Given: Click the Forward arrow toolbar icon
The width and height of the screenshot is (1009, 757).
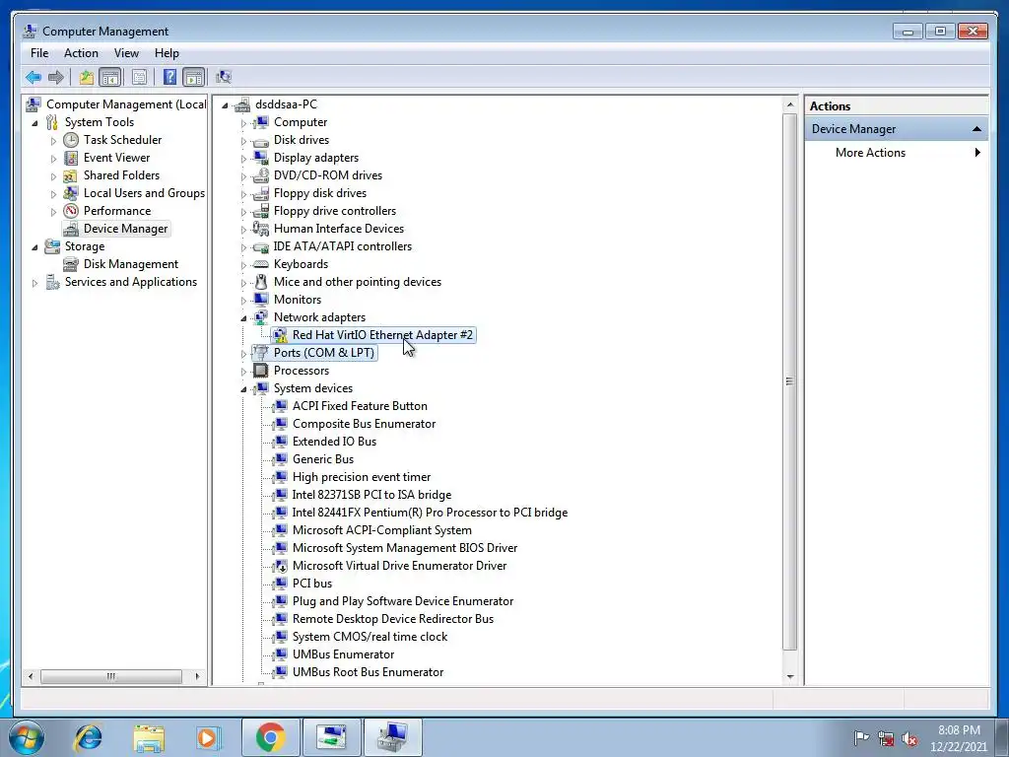Looking at the screenshot, I should click(56, 78).
